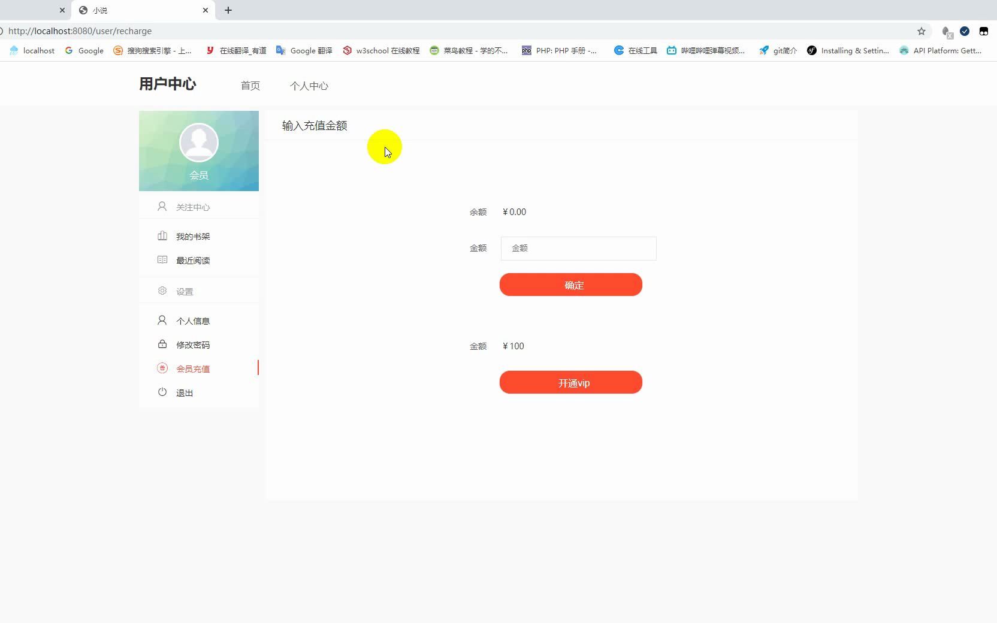Click the 我的书架 bookshelf icon
Viewport: 997px width, 623px height.
pos(162,236)
